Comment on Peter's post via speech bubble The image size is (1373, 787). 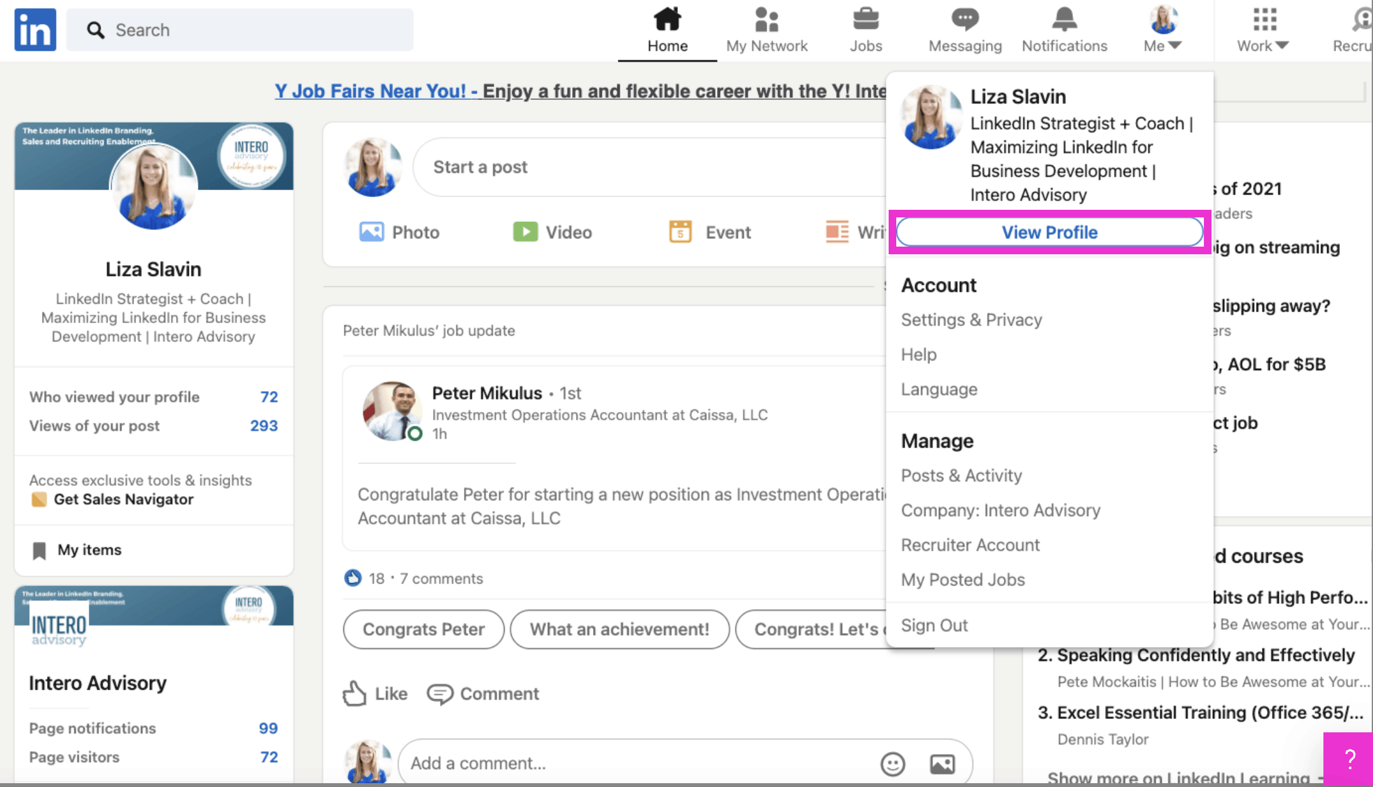point(482,694)
